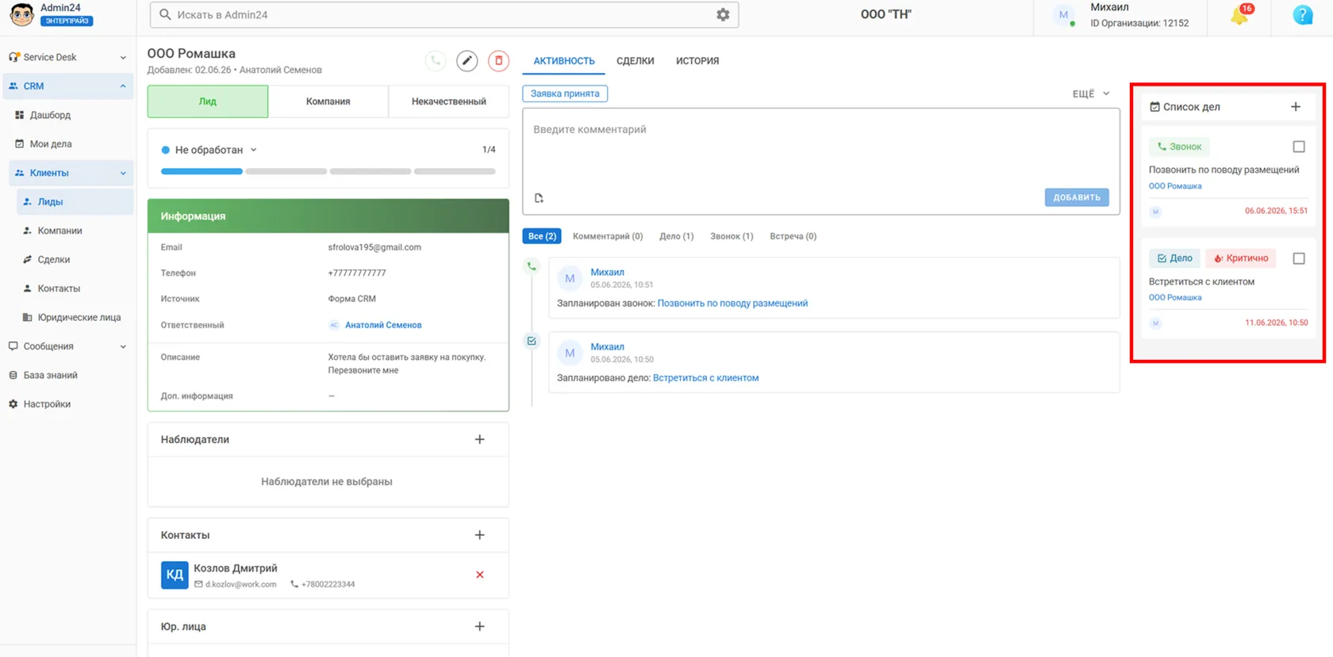The image size is (1333, 657).
Task: Open the ЕЩЁ dropdown
Action: click(x=1091, y=94)
